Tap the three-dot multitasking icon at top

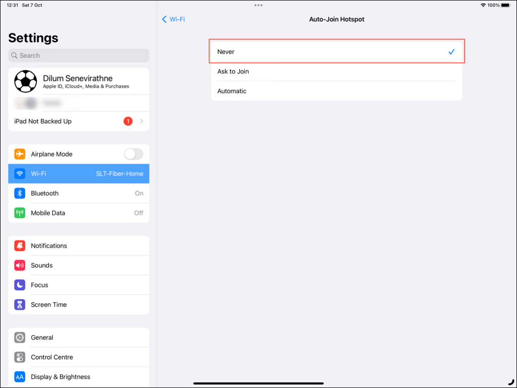pyautogui.click(x=258, y=5)
